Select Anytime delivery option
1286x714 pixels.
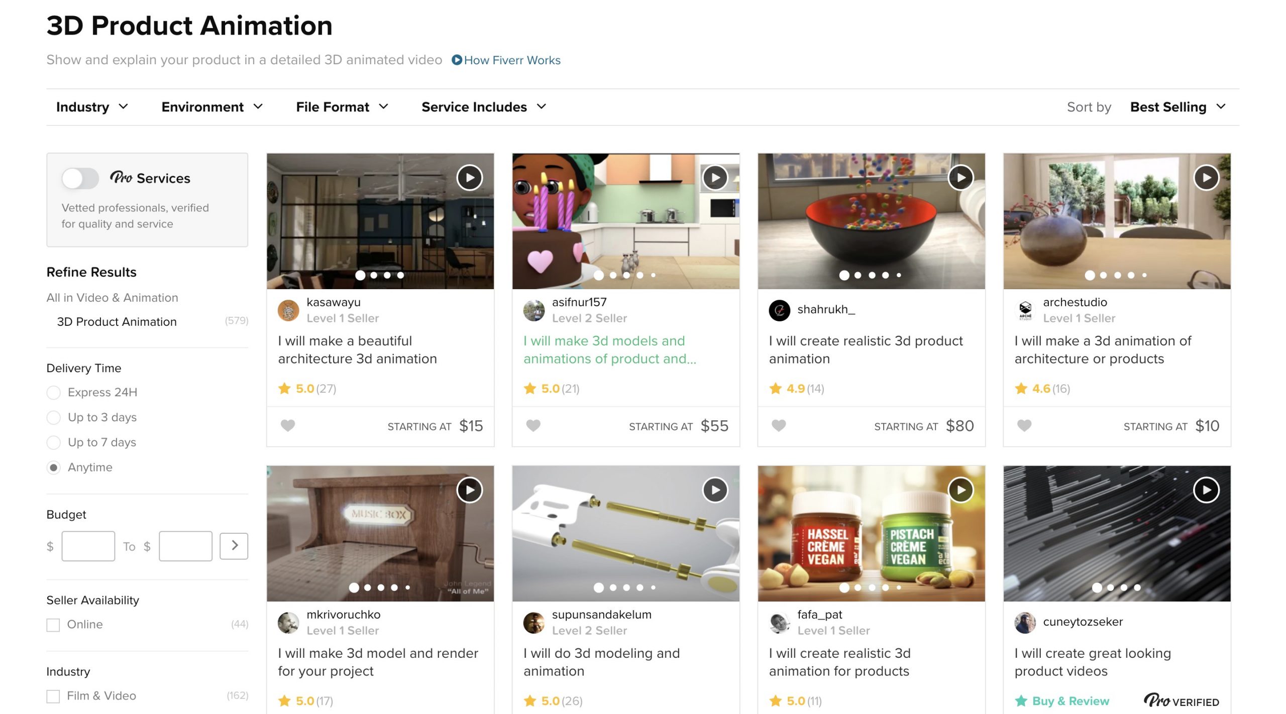(x=53, y=467)
